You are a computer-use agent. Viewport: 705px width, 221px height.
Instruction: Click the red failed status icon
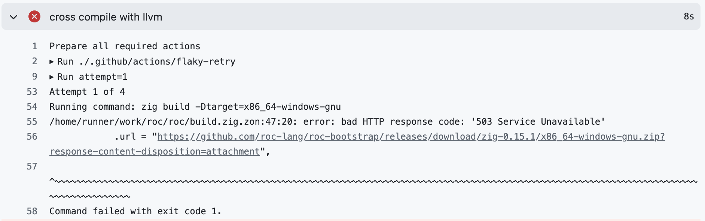click(34, 17)
